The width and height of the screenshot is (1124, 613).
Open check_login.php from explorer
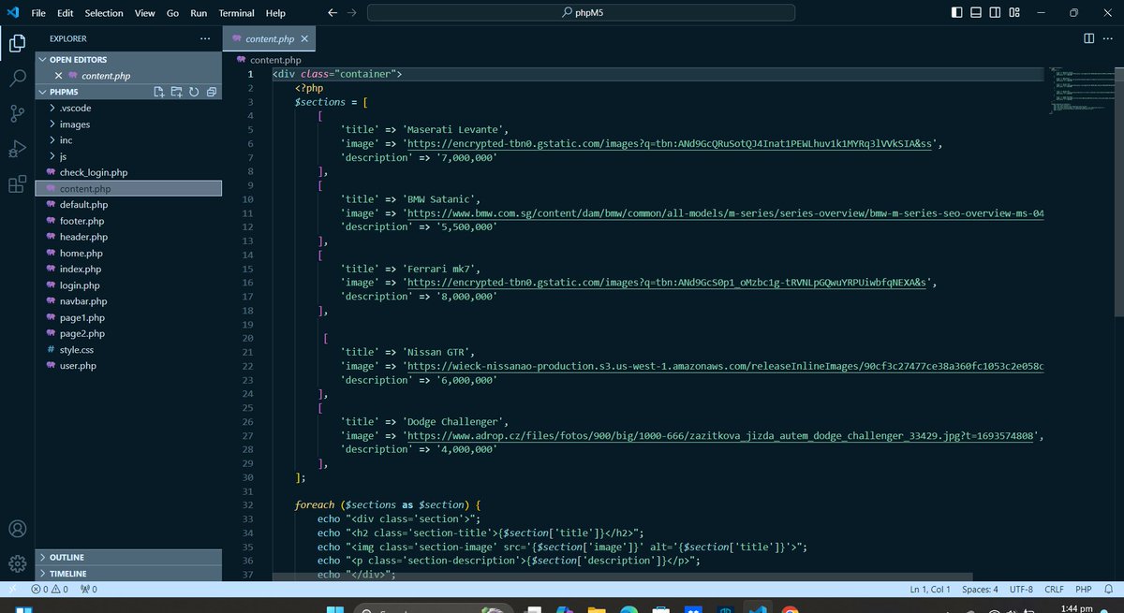pyautogui.click(x=128, y=172)
